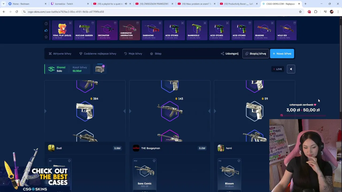Viewport: 342px width, 192px height.
Task: Click the Skopiuj bitwę button
Action: (x=255, y=54)
